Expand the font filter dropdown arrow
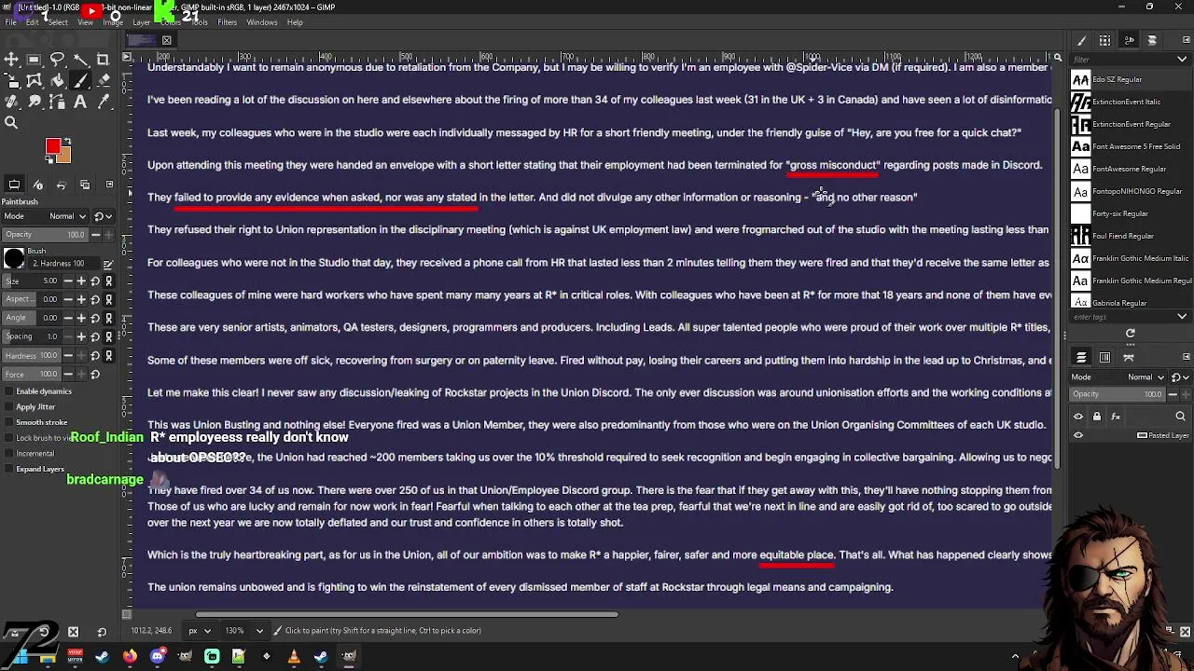Image resolution: width=1194 pixels, height=671 pixels. [1182, 59]
